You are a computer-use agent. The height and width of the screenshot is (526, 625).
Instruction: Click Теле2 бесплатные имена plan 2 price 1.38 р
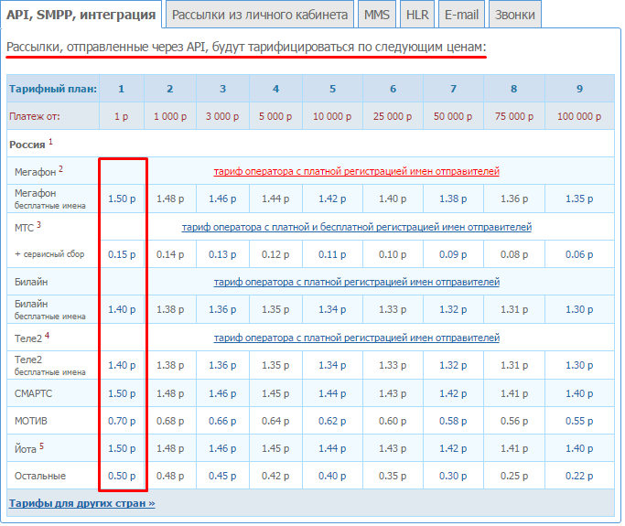pyautogui.click(x=170, y=365)
